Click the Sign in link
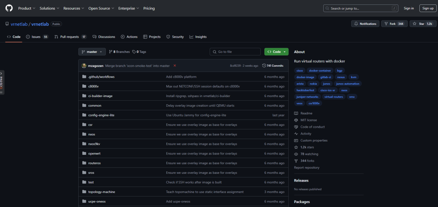The image size is (438, 207). pos(409,8)
